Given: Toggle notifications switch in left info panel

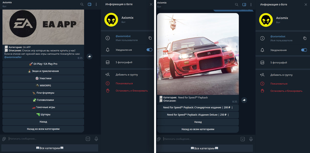Looking at the screenshot, I should click(x=149, y=50).
